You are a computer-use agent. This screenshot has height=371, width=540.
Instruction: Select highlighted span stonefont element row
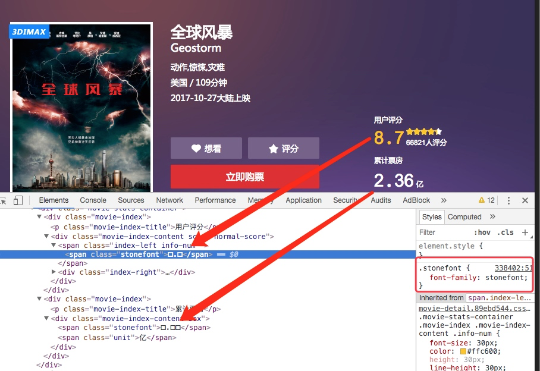tap(208, 254)
